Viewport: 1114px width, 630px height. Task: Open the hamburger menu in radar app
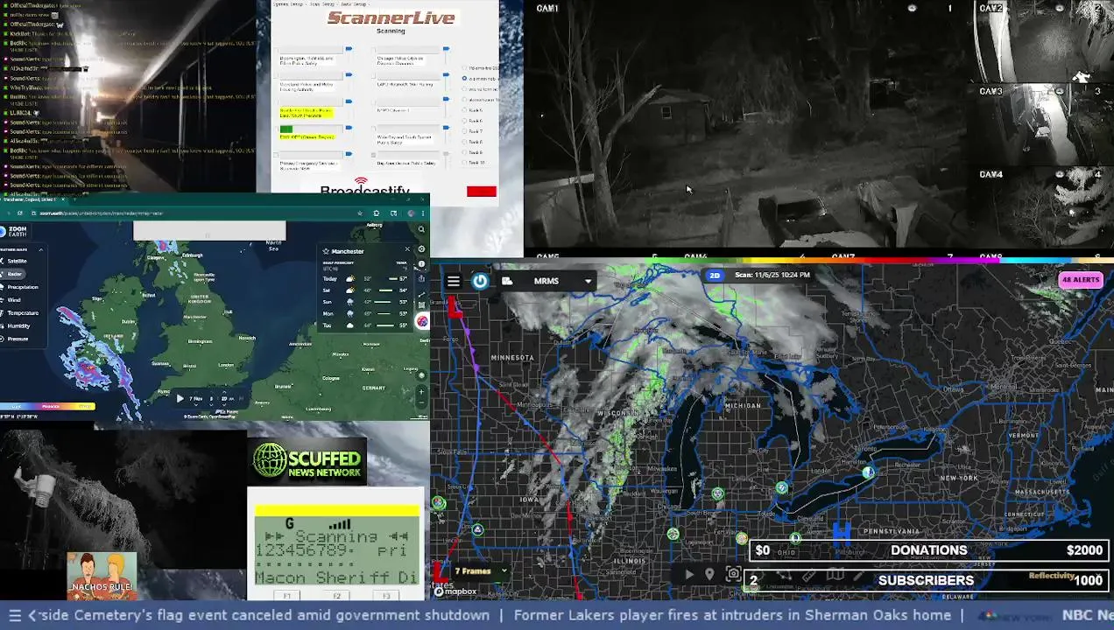click(x=453, y=281)
